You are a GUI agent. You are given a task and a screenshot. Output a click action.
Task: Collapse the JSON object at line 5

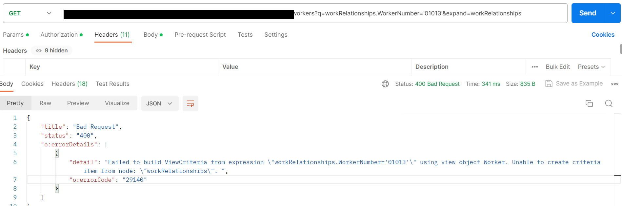57,153
